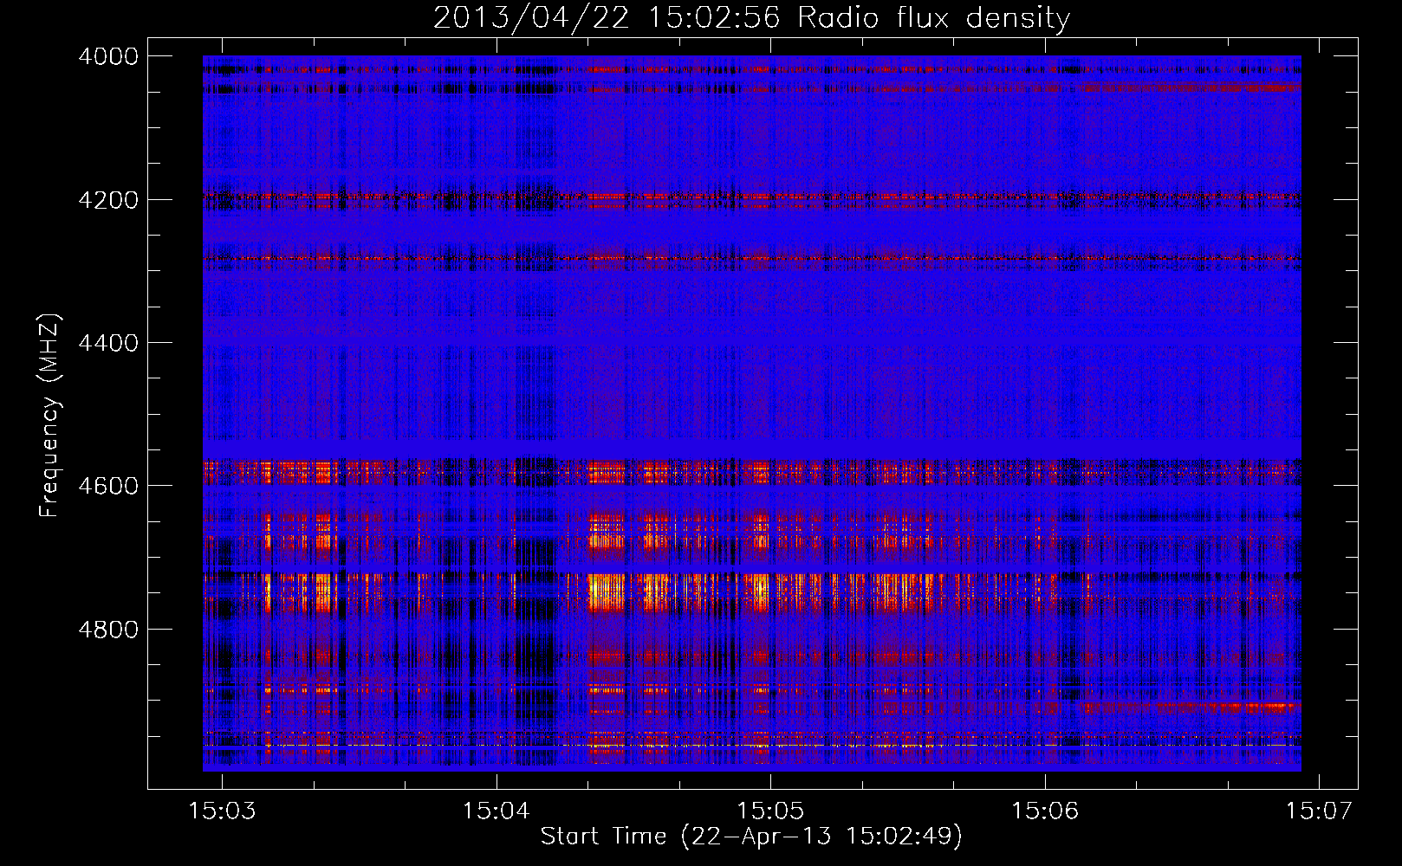Click the plot title 'Radio flux density'
Screen dimensions: 1402x866
[933, 17]
